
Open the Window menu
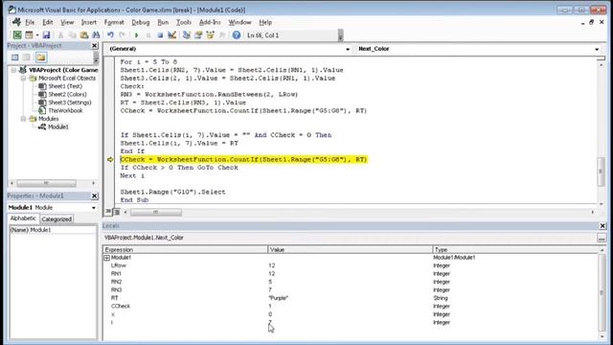point(239,22)
